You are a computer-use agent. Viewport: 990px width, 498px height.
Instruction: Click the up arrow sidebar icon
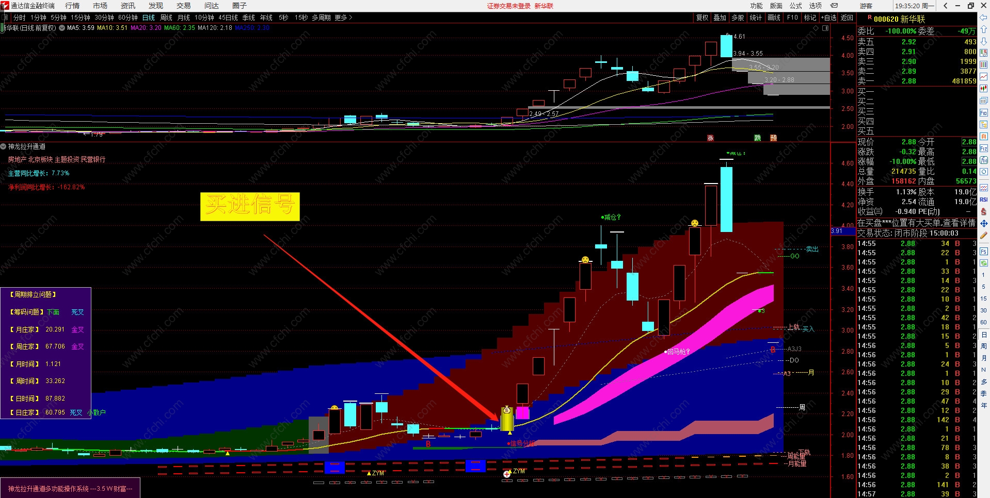point(984,30)
